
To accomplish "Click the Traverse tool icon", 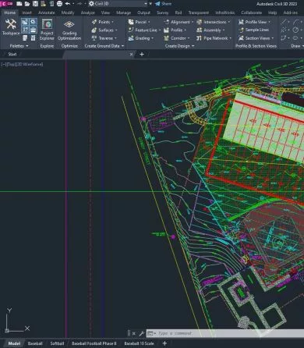I will click(94, 38).
